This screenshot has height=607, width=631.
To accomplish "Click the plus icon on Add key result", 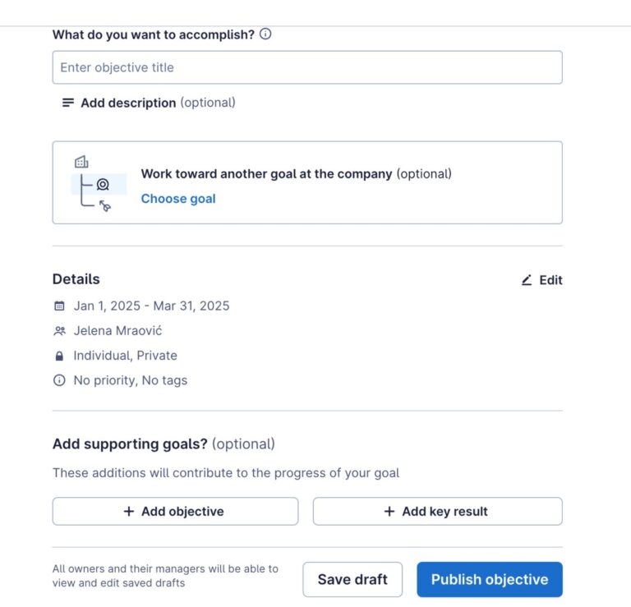I will point(389,511).
